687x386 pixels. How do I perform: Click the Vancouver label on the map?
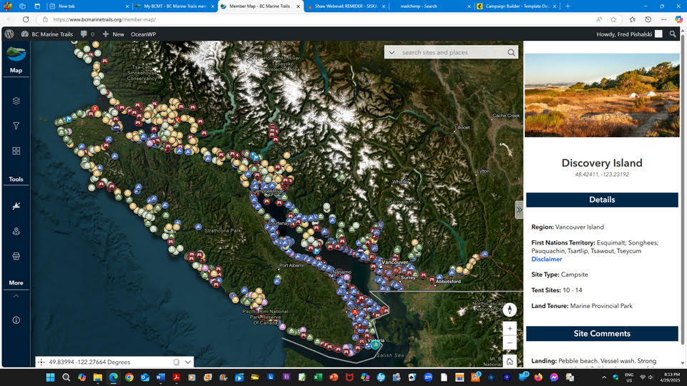[x=395, y=262]
